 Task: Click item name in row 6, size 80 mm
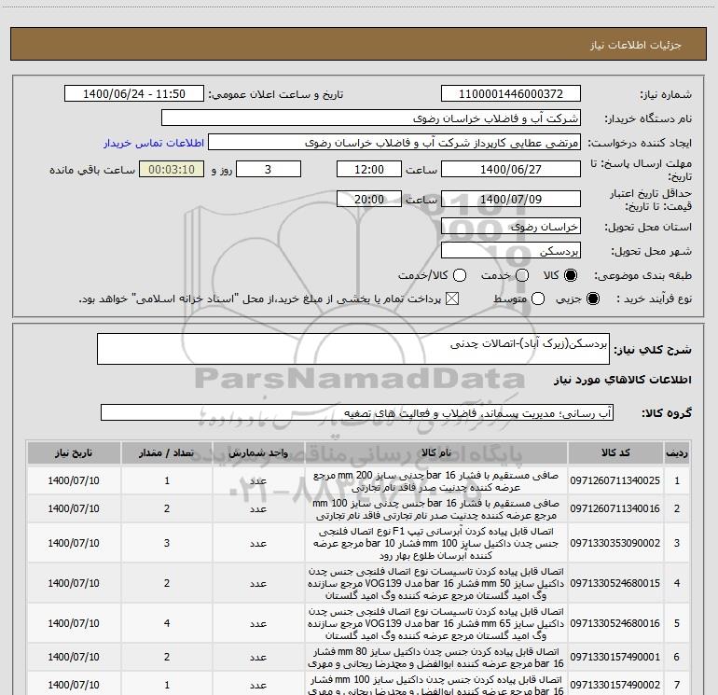point(436,658)
